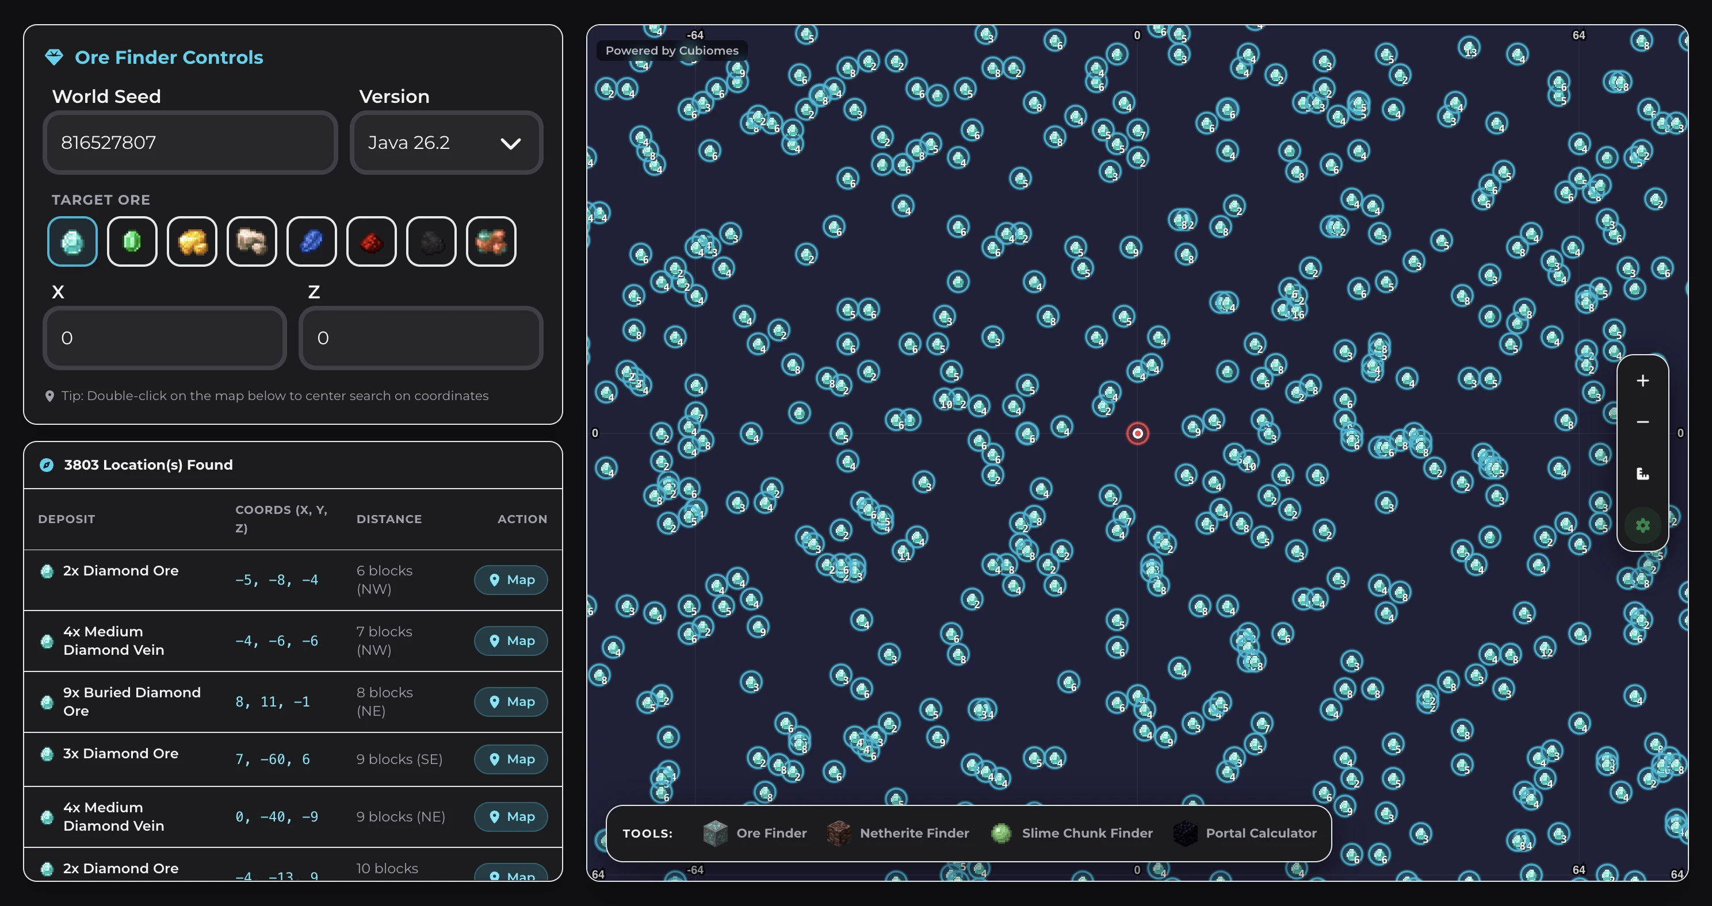Click the coordinates '-4, -6, -6'

[277, 642]
